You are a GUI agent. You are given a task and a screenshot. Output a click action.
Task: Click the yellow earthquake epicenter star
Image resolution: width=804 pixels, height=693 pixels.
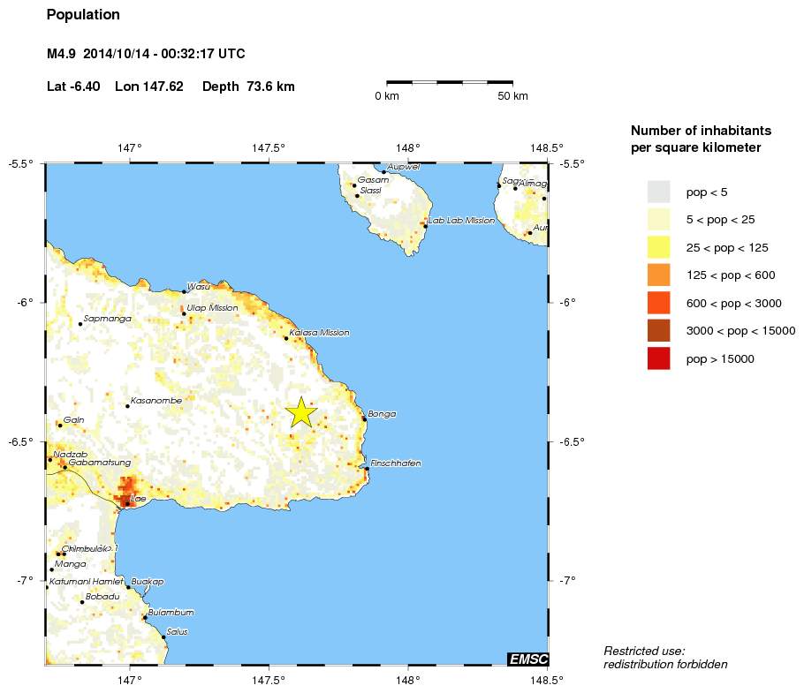click(x=301, y=412)
